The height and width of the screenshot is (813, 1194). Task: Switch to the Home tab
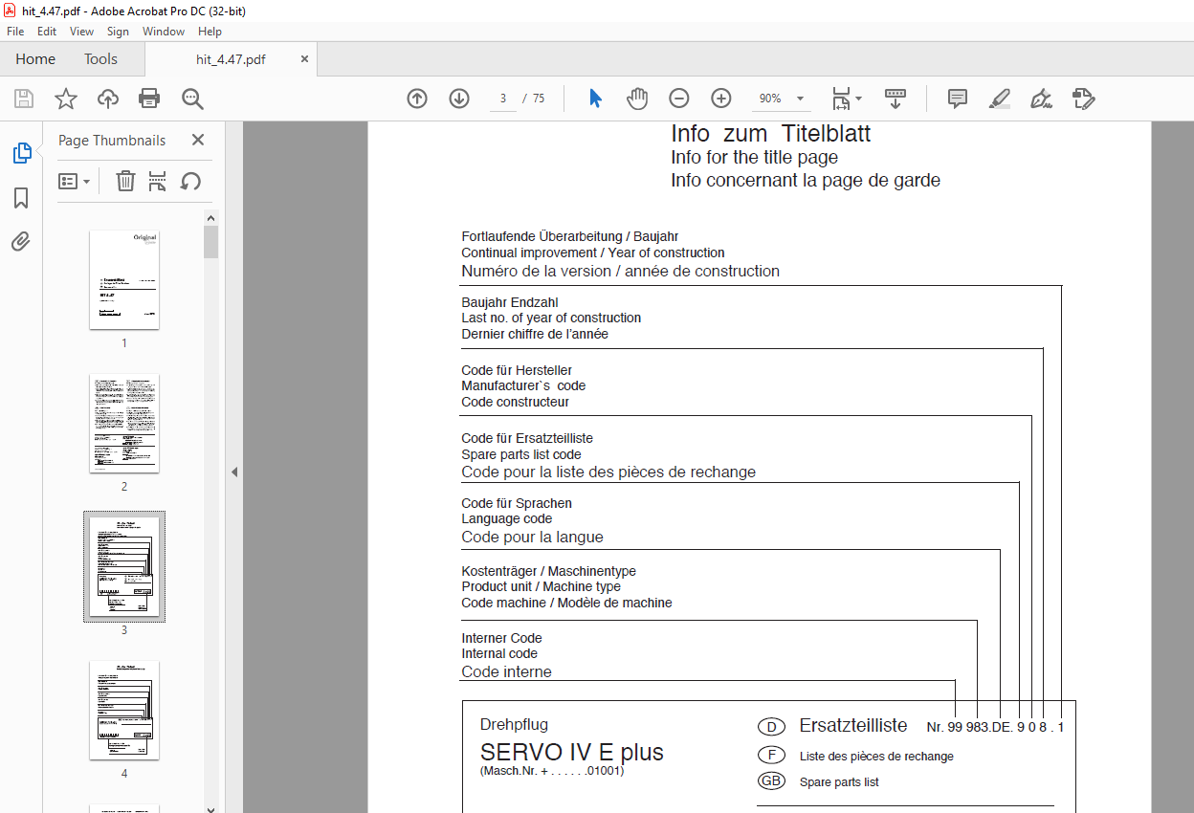coord(35,59)
